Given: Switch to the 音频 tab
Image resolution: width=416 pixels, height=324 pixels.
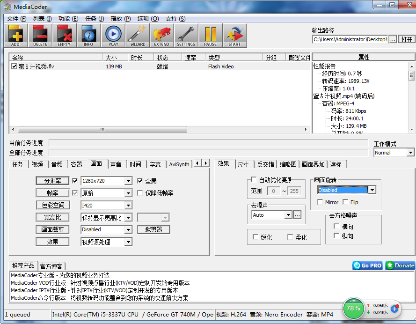Looking at the screenshot, I should click(x=57, y=164).
